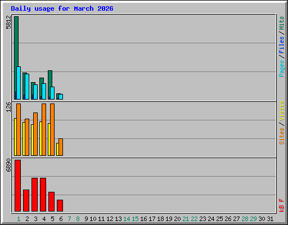288x225 pixels.
Task: Click day label 30 on the axis
Action: click(x=262, y=219)
